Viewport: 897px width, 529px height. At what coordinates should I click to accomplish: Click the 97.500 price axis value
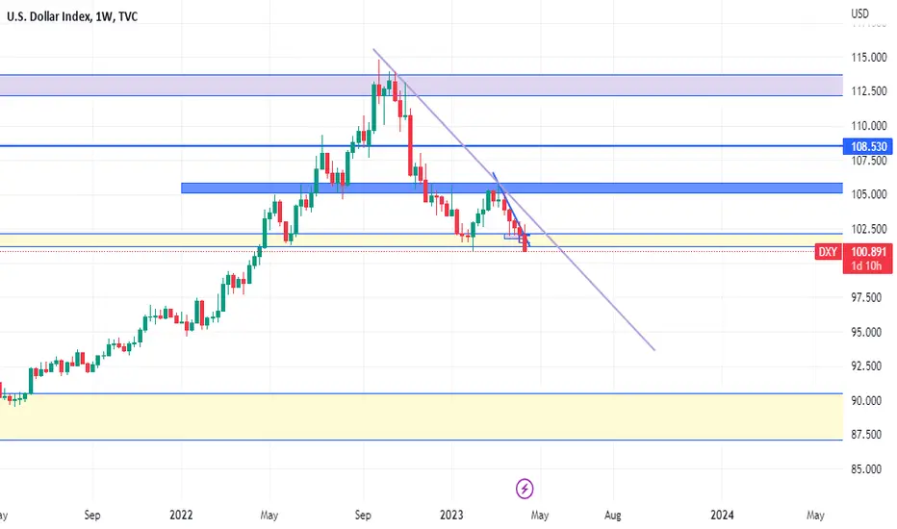coord(868,297)
